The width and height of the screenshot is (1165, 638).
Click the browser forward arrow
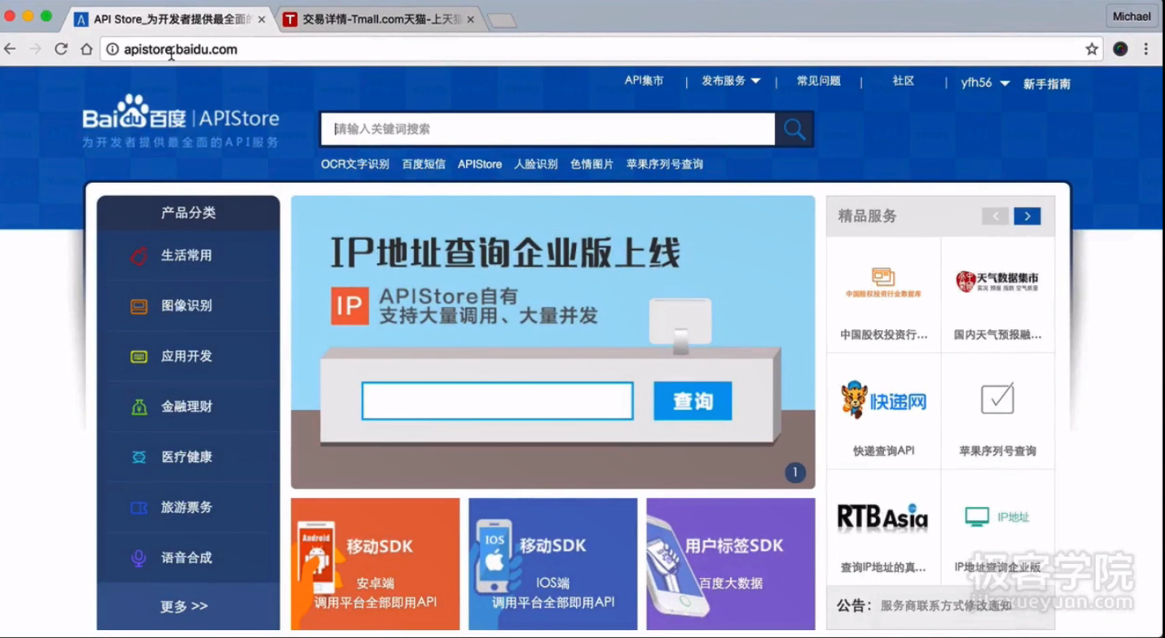pyautogui.click(x=35, y=49)
